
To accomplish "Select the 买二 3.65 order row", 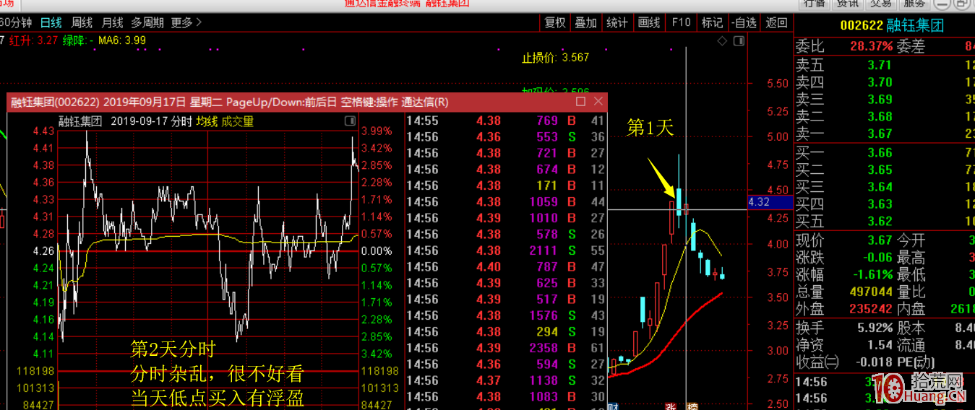I will pos(885,170).
